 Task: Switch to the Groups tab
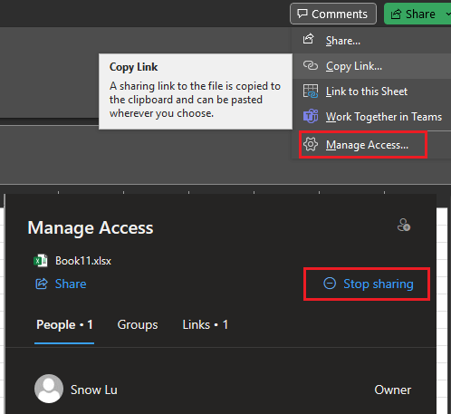(x=138, y=325)
